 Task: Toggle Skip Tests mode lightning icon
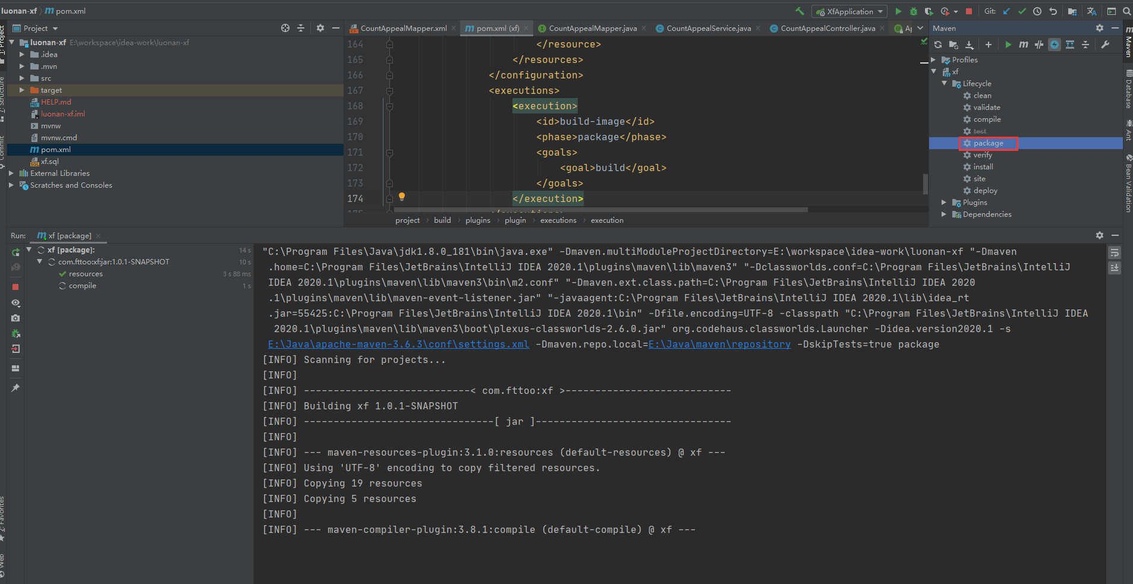[1055, 45]
